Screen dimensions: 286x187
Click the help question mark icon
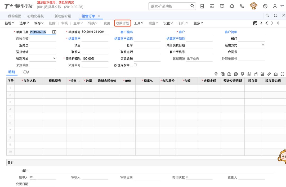[x=265, y=6]
